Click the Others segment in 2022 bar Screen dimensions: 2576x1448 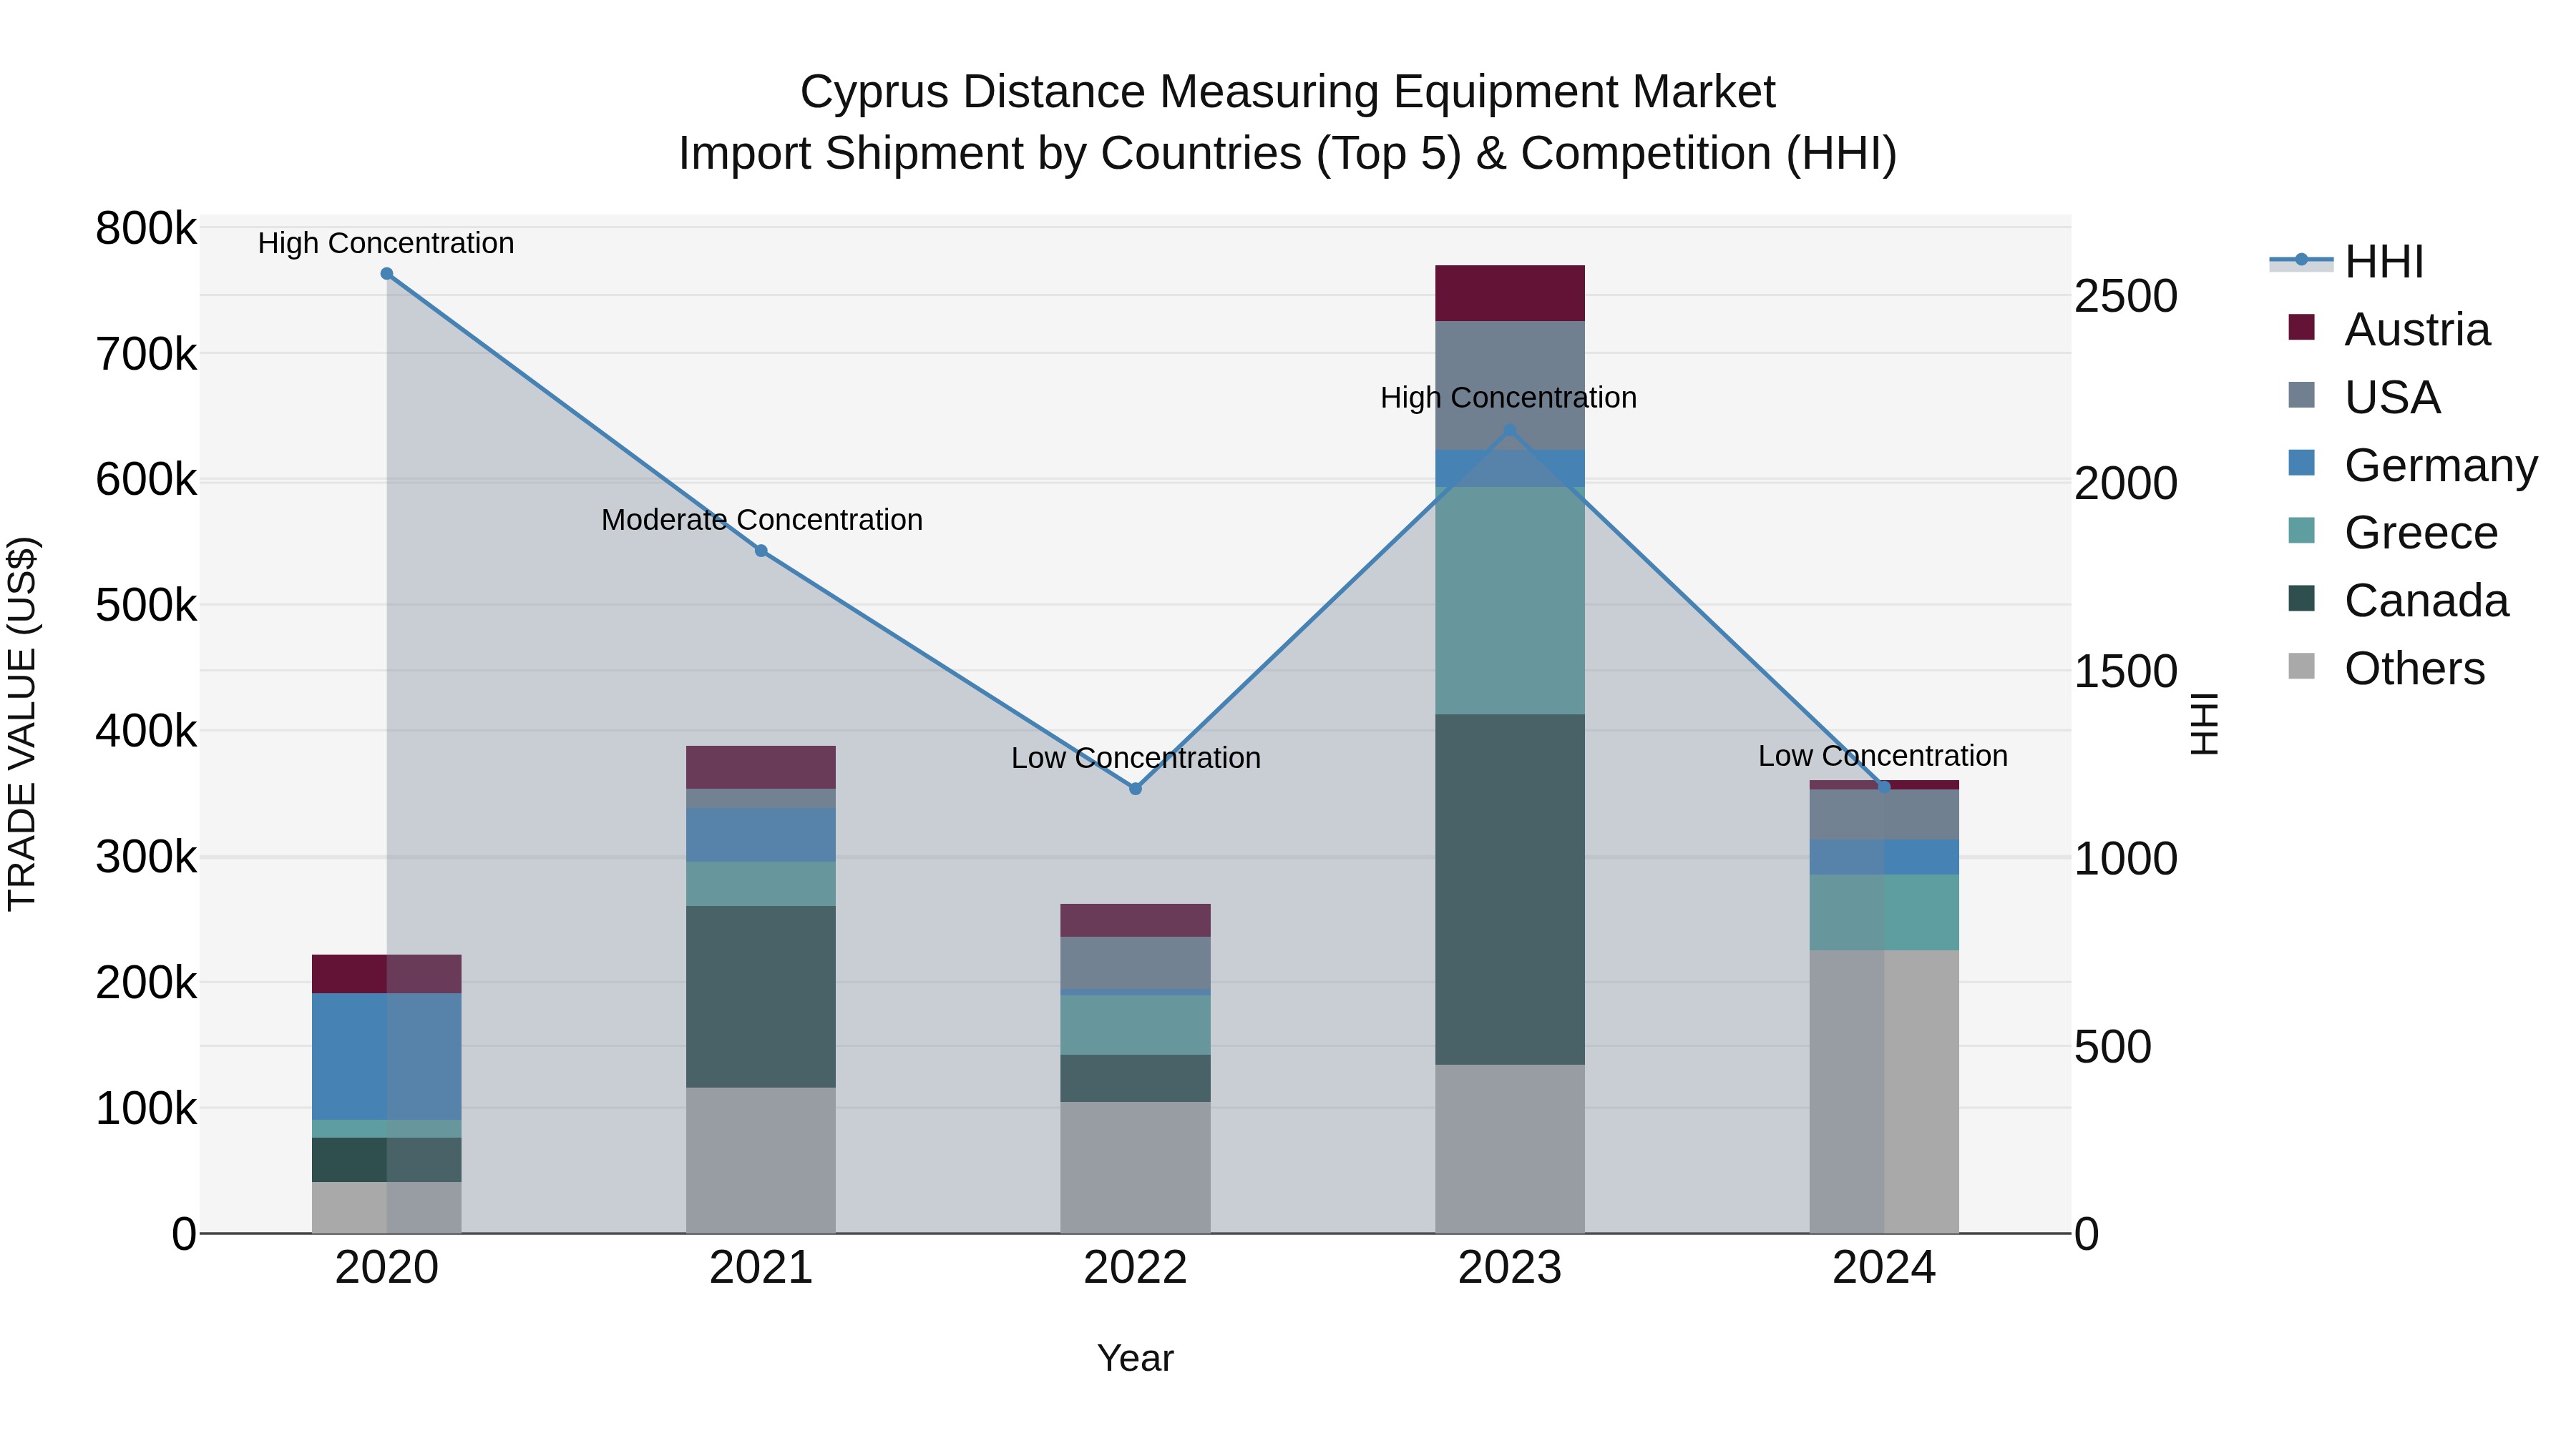click(x=1135, y=1167)
